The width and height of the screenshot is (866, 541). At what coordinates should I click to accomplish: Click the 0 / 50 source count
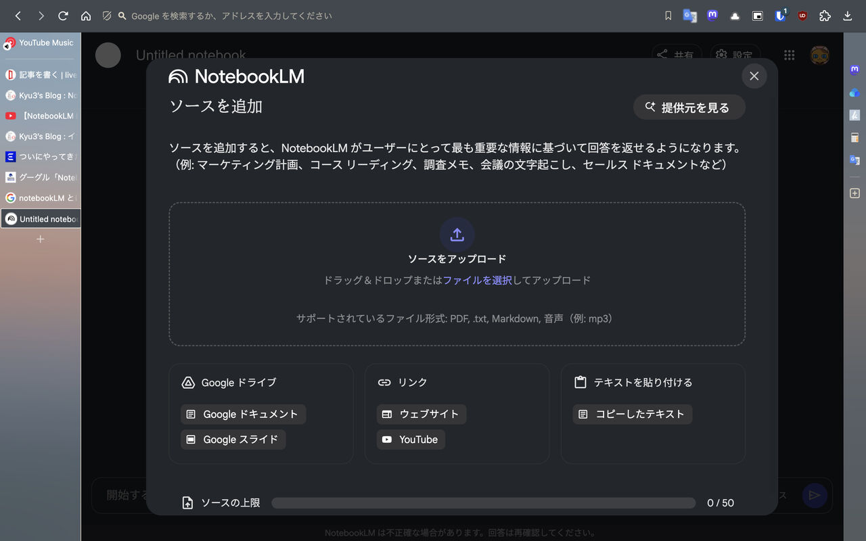[x=721, y=503]
